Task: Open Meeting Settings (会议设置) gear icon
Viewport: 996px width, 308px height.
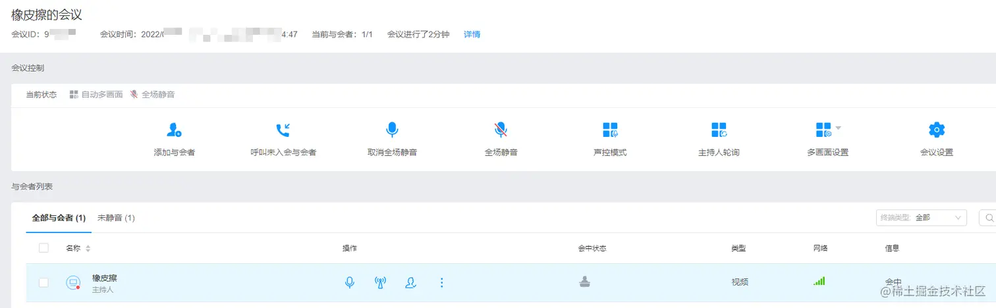Action: click(x=936, y=130)
